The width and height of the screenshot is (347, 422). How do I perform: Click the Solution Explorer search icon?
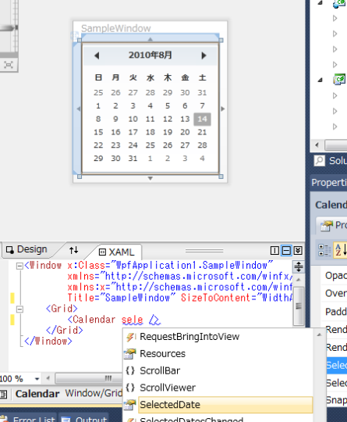pyautogui.click(x=320, y=161)
